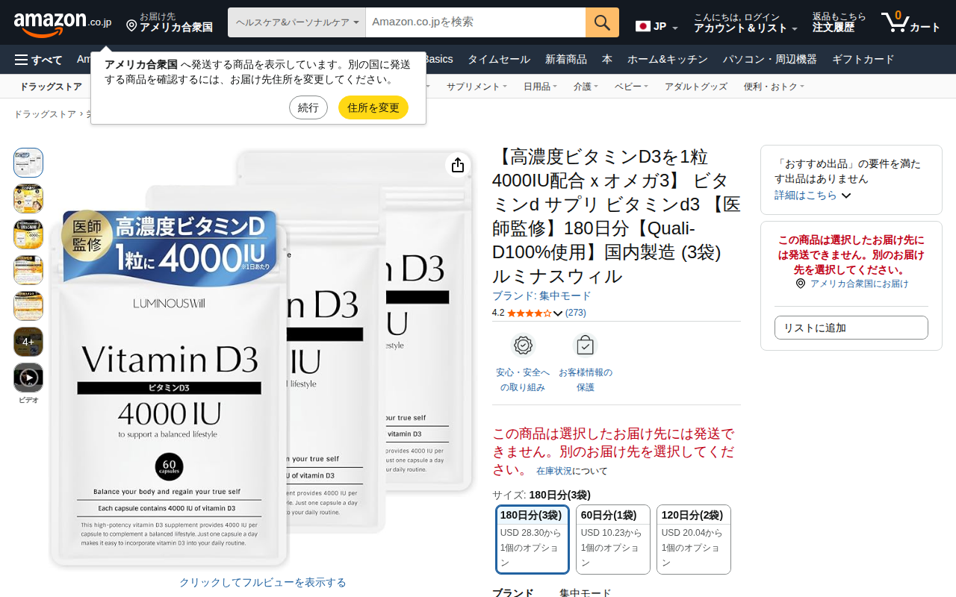Select the 120日分(2袋) size option

[694, 540]
